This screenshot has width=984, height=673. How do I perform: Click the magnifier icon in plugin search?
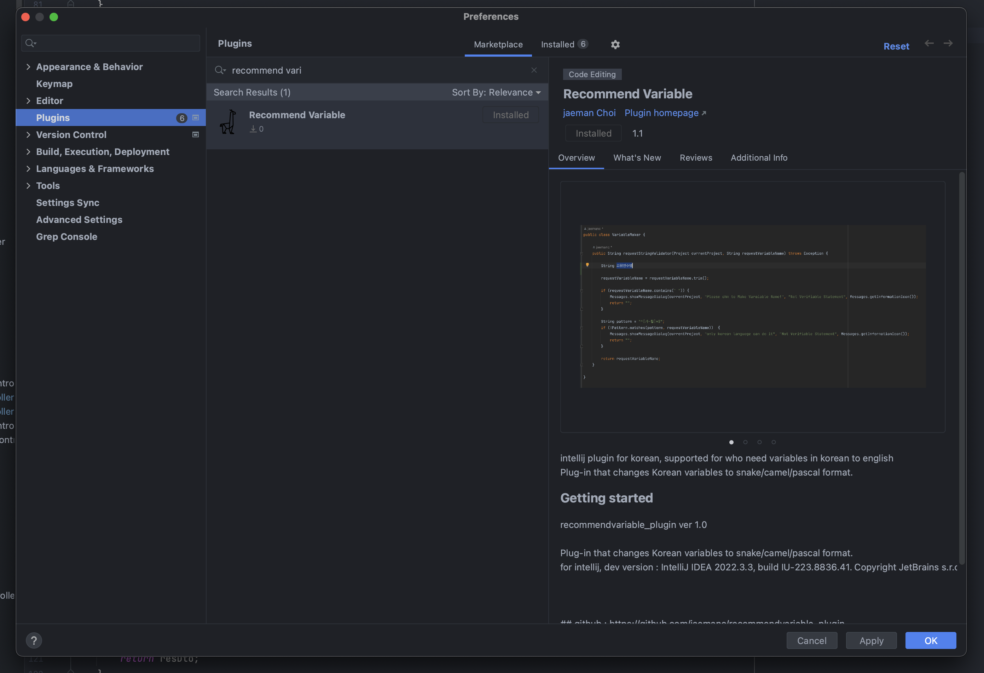[220, 70]
